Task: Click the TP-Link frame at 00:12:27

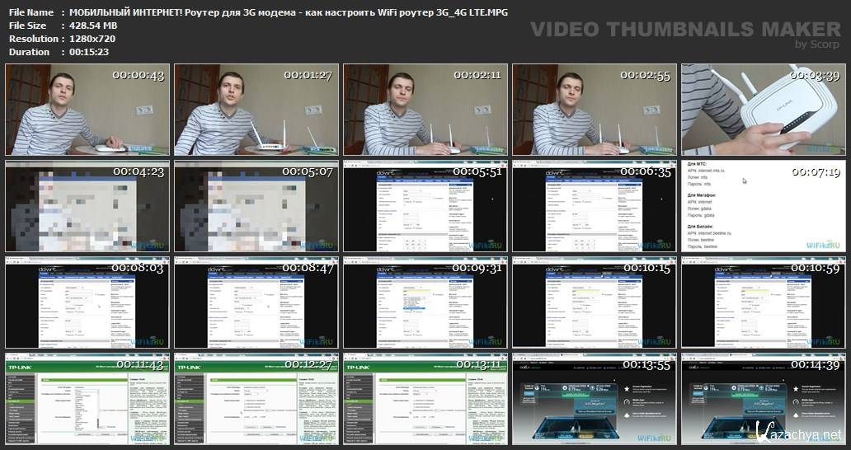Action: (255, 398)
